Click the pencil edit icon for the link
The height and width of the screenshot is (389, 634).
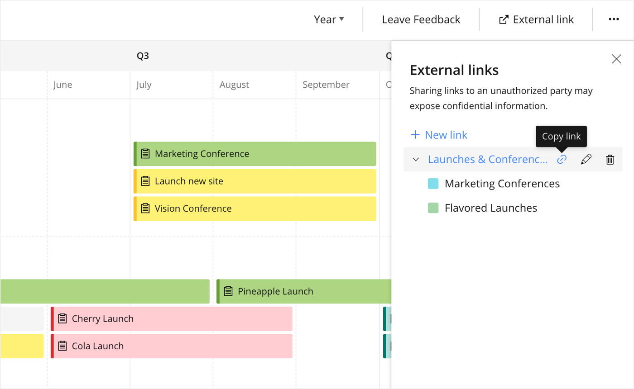(586, 159)
